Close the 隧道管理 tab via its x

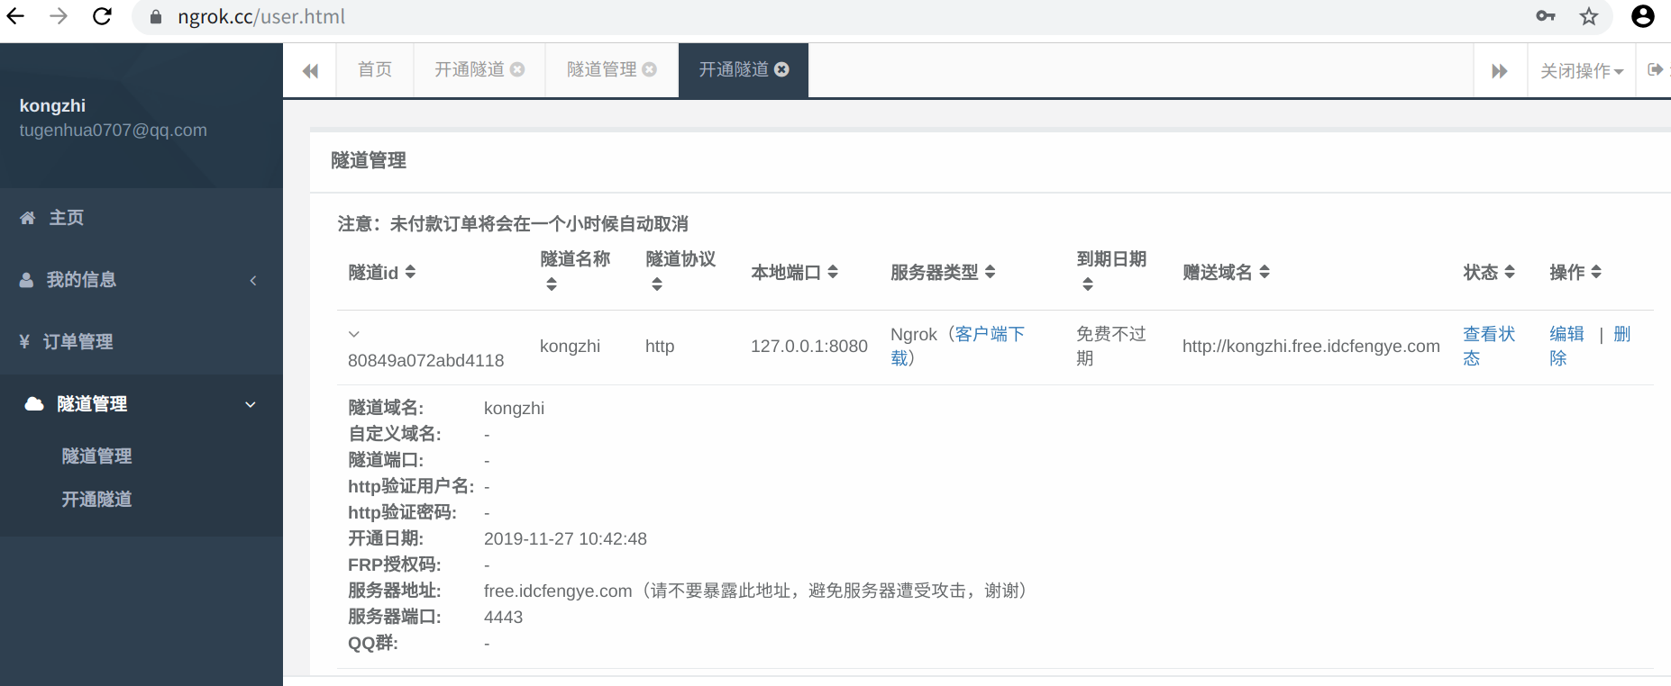[x=649, y=69]
